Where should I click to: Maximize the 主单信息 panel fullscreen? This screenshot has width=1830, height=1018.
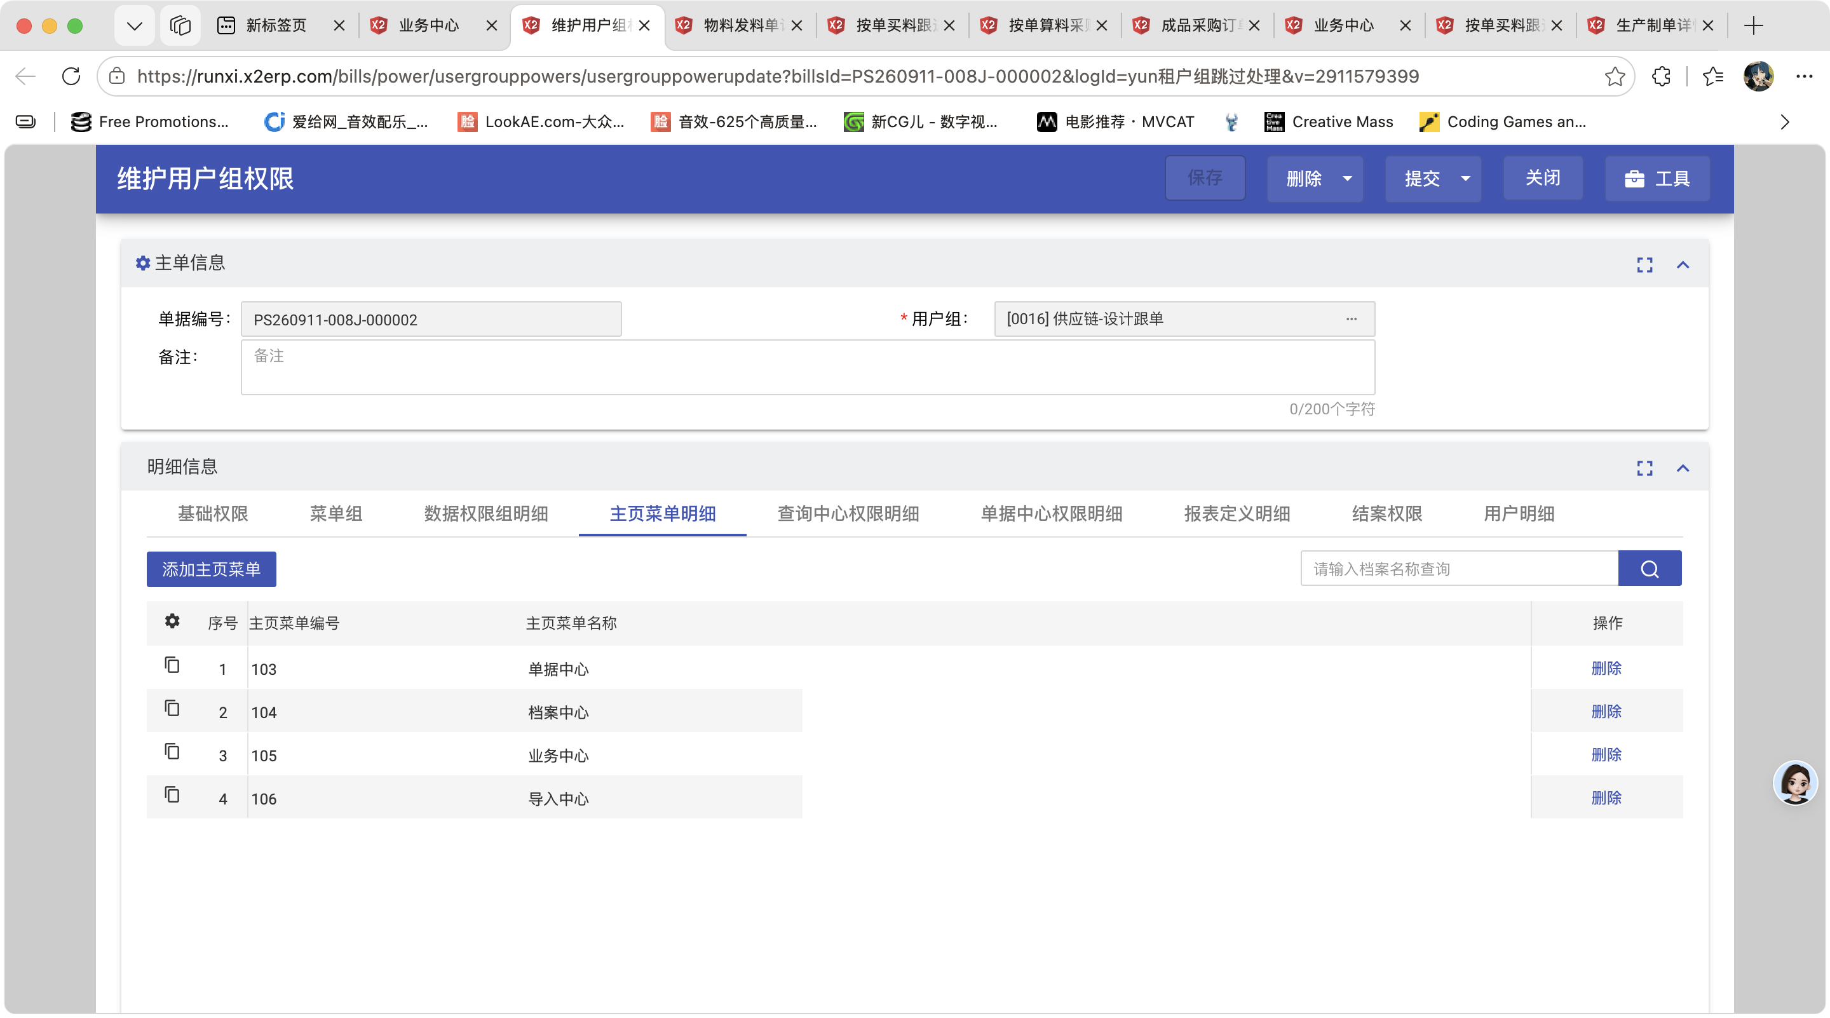(1644, 265)
